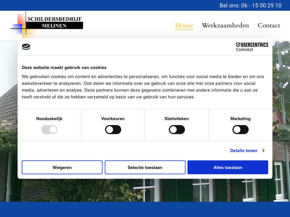290x217 pixels.
Task: Open the Details tonen link
Action: pos(244,151)
